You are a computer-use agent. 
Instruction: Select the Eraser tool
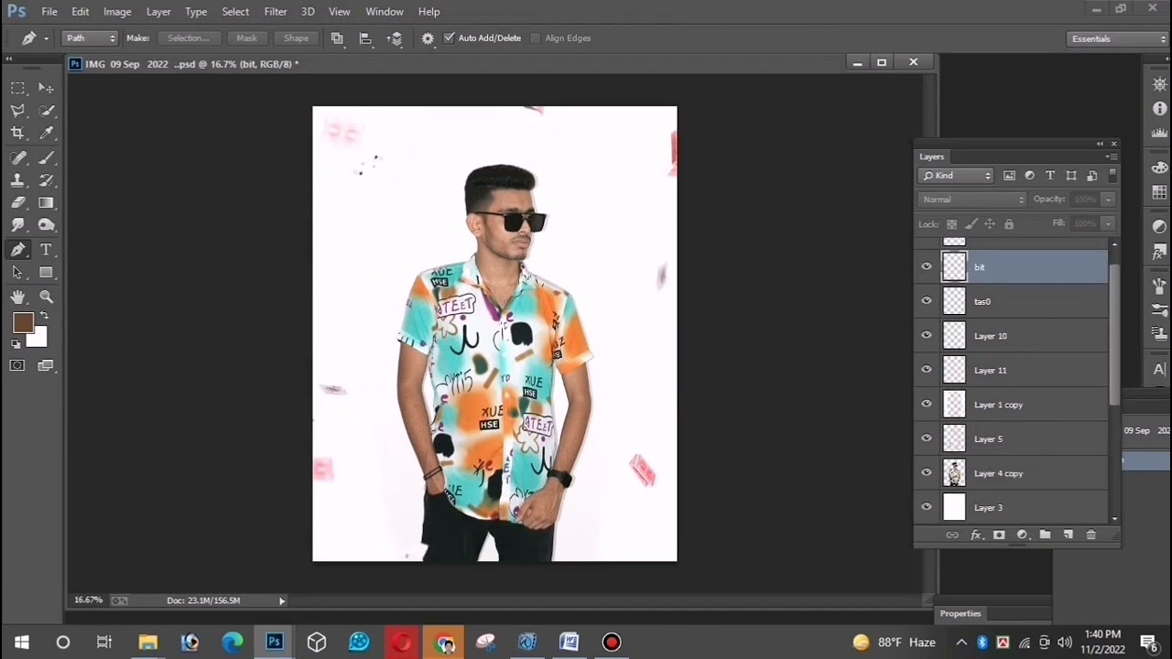coord(17,203)
